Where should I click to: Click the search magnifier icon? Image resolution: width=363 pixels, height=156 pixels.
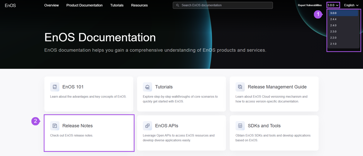pos(178,5)
